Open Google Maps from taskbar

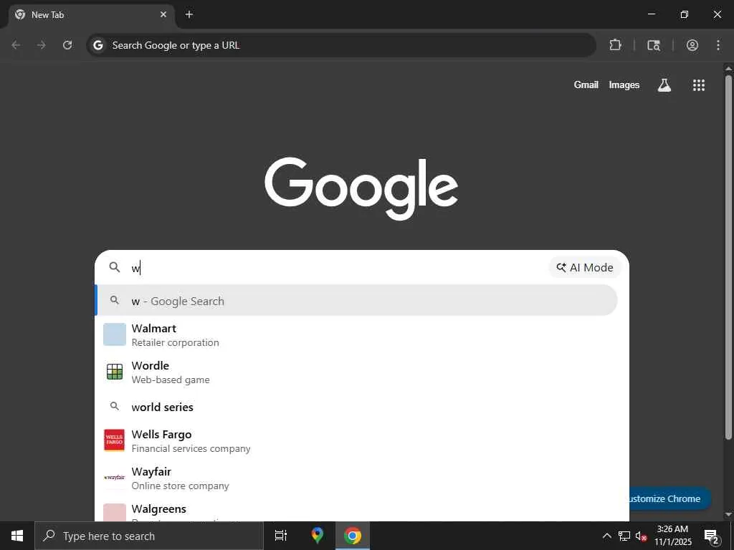pyautogui.click(x=318, y=536)
